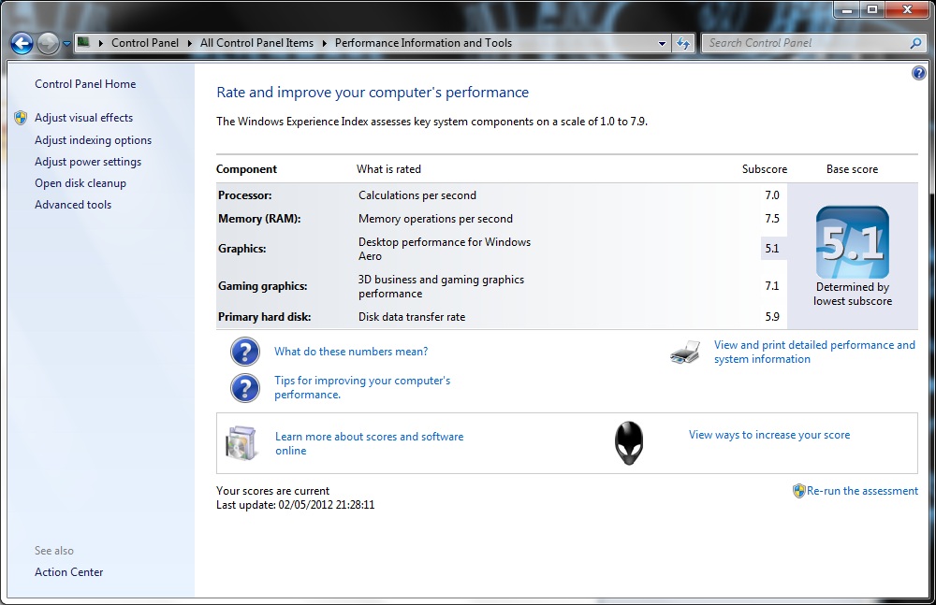Click the 5.1 base score badge
The width and height of the screenshot is (936, 605).
point(853,242)
